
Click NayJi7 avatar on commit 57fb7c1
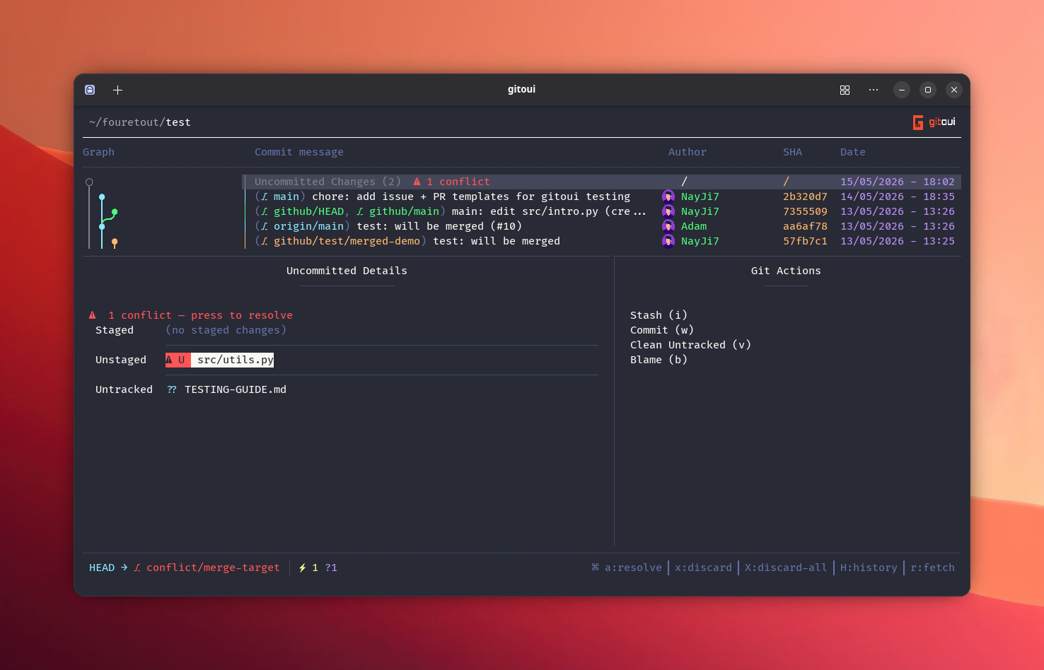[x=668, y=241]
